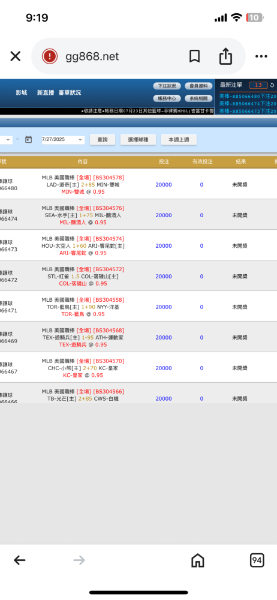Click the 本週上週 button
The image size is (277, 600).
[179, 140]
